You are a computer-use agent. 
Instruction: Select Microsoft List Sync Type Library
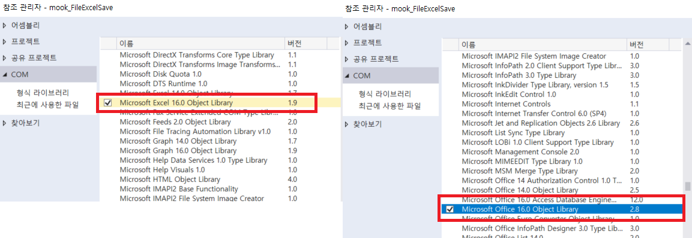point(513,132)
